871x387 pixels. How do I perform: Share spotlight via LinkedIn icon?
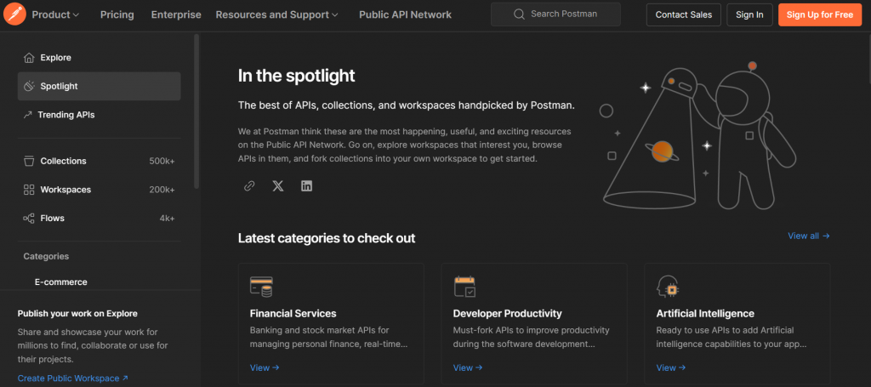tap(306, 185)
